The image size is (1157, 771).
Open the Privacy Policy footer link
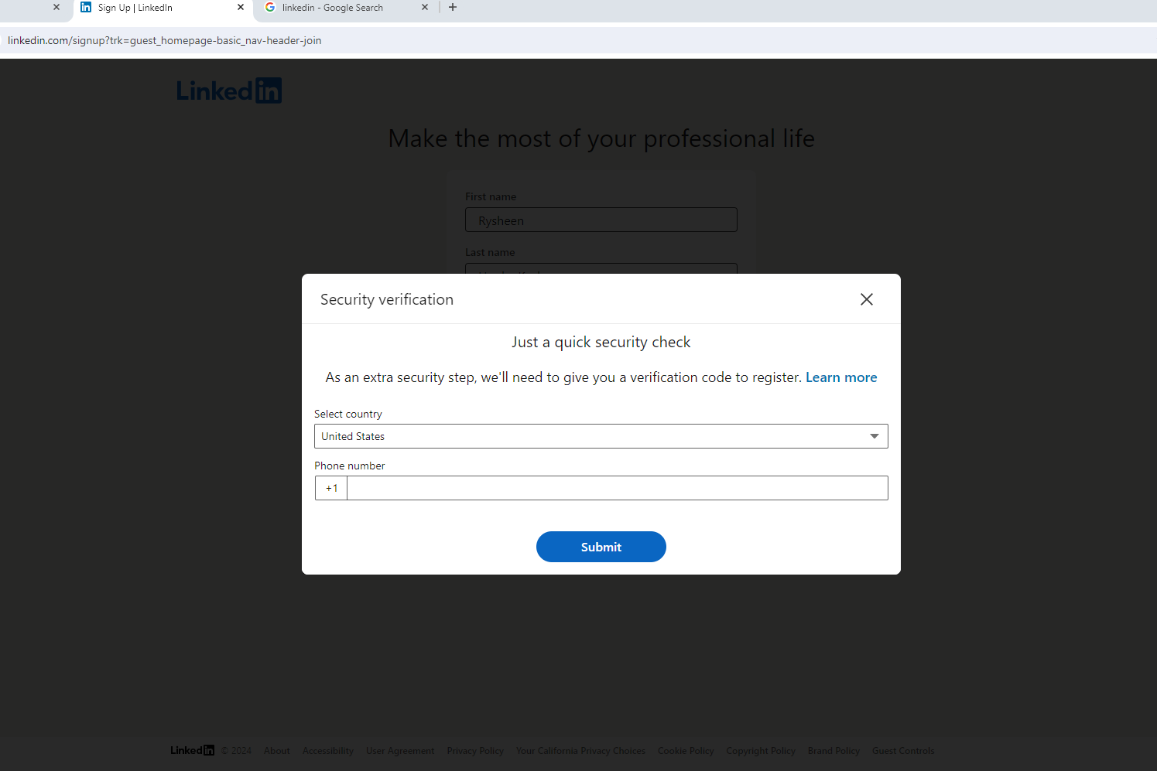[x=475, y=751]
